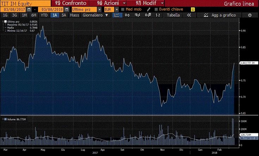The height and width of the screenshot is (156, 259).
Task: Open the start date calendar picker
Action: click(x=29, y=9)
